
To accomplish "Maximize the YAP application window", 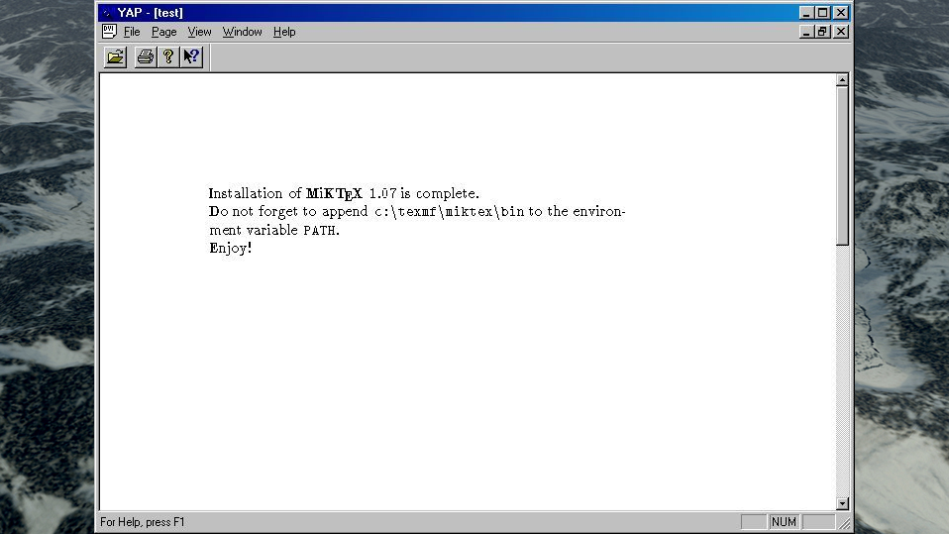I will pos(822,13).
